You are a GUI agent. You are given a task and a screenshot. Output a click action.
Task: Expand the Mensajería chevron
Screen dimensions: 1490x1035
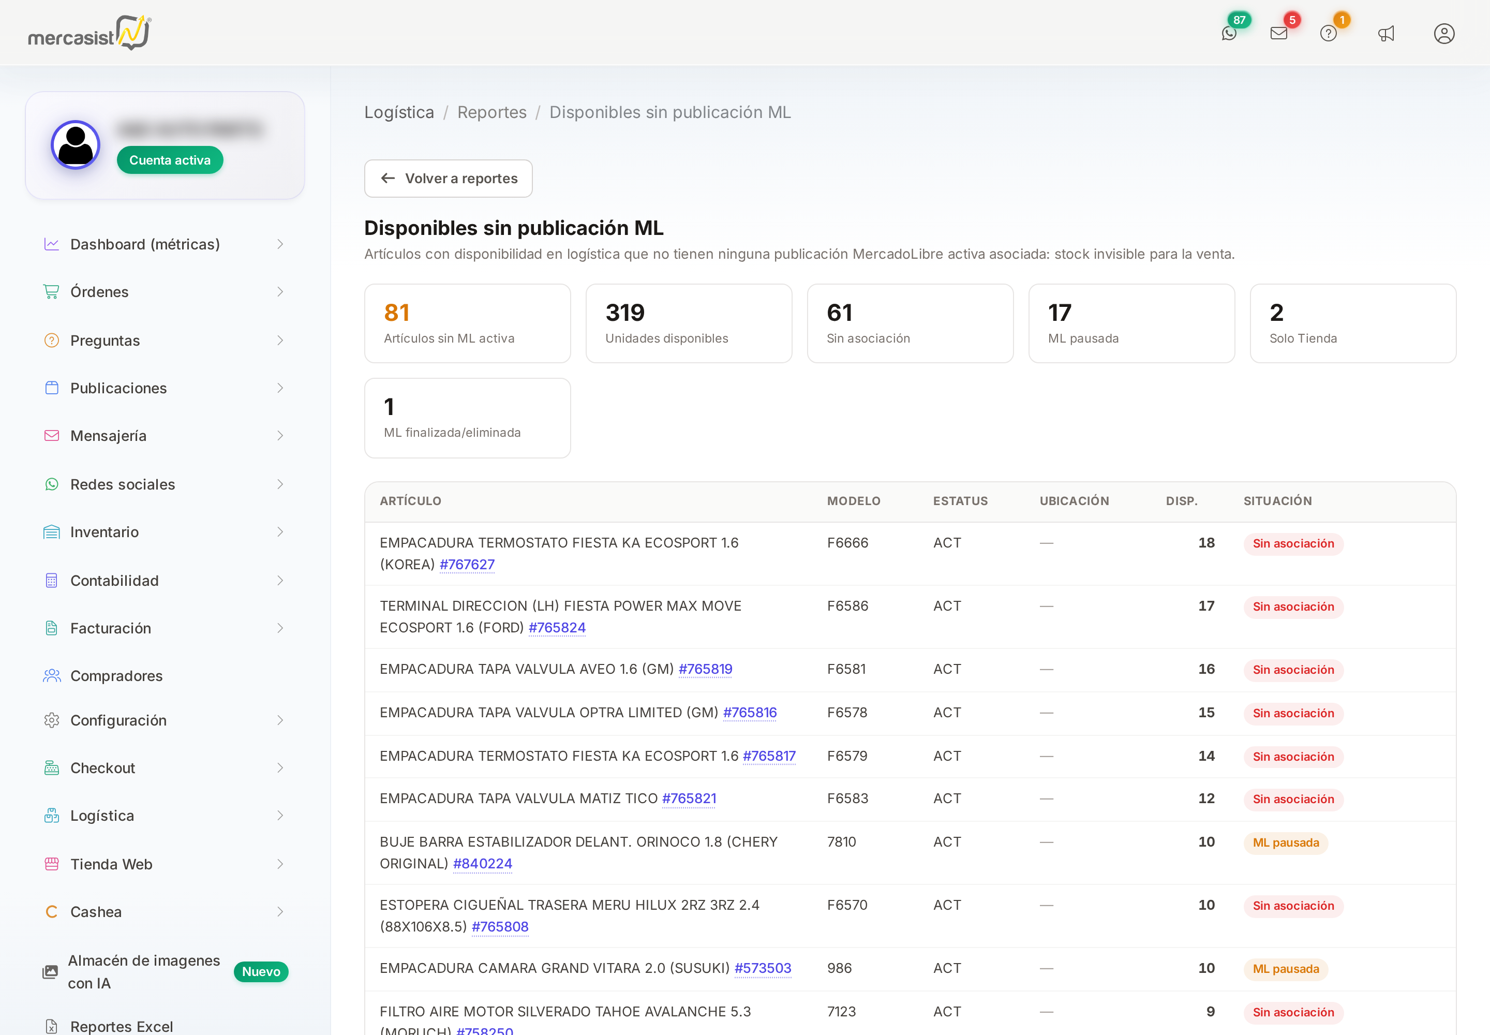[280, 436]
